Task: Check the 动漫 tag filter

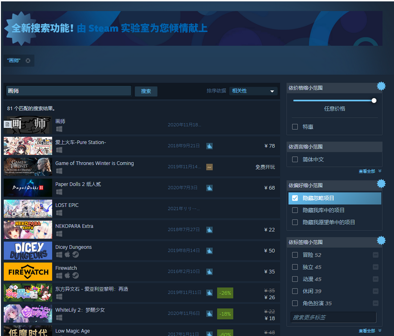Action: pyautogui.click(x=295, y=279)
